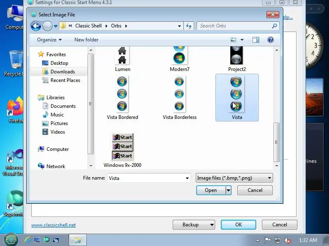Viewport: 329px width, 246px height.
Task: Select the Modern7 orb image
Action: click(x=179, y=59)
